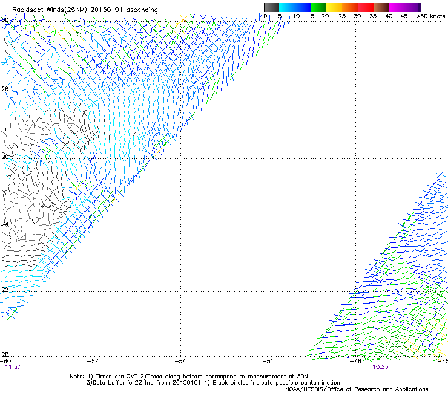Click the note line 'Times are GMT'
This screenshot has width=448, height=393.
pyautogui.click(x=116, y=377)
